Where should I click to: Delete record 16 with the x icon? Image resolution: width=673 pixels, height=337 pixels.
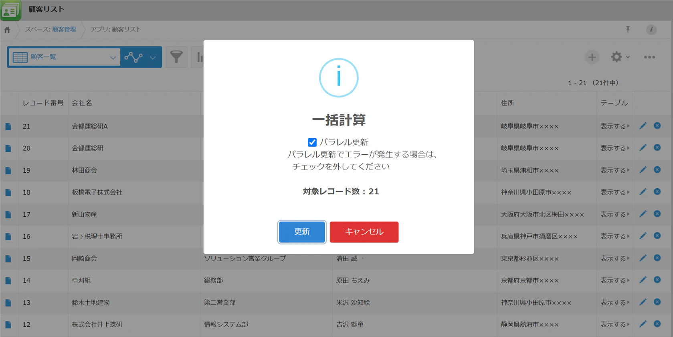click(657, 236)
